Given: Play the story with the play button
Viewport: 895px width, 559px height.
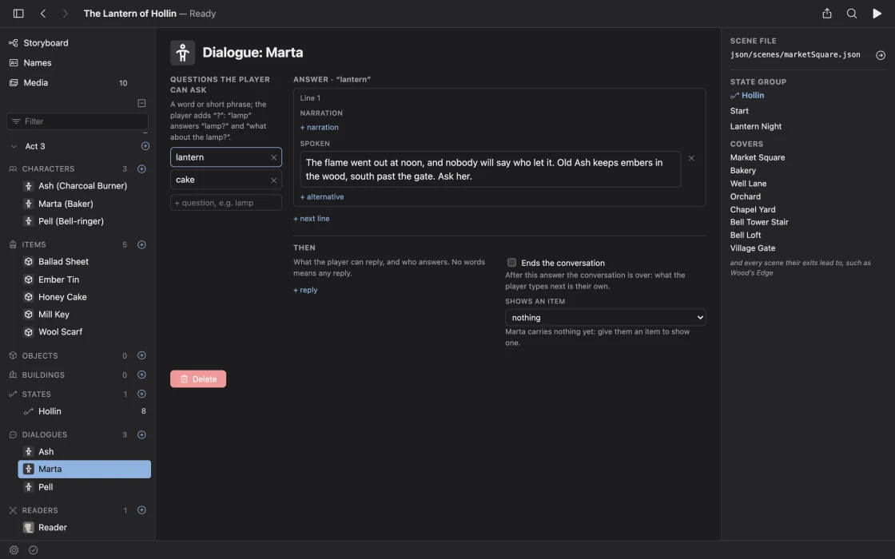Looking at the screenshot, I should point(877,13).
